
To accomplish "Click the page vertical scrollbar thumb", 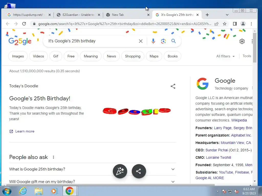I will click(255, 48).
